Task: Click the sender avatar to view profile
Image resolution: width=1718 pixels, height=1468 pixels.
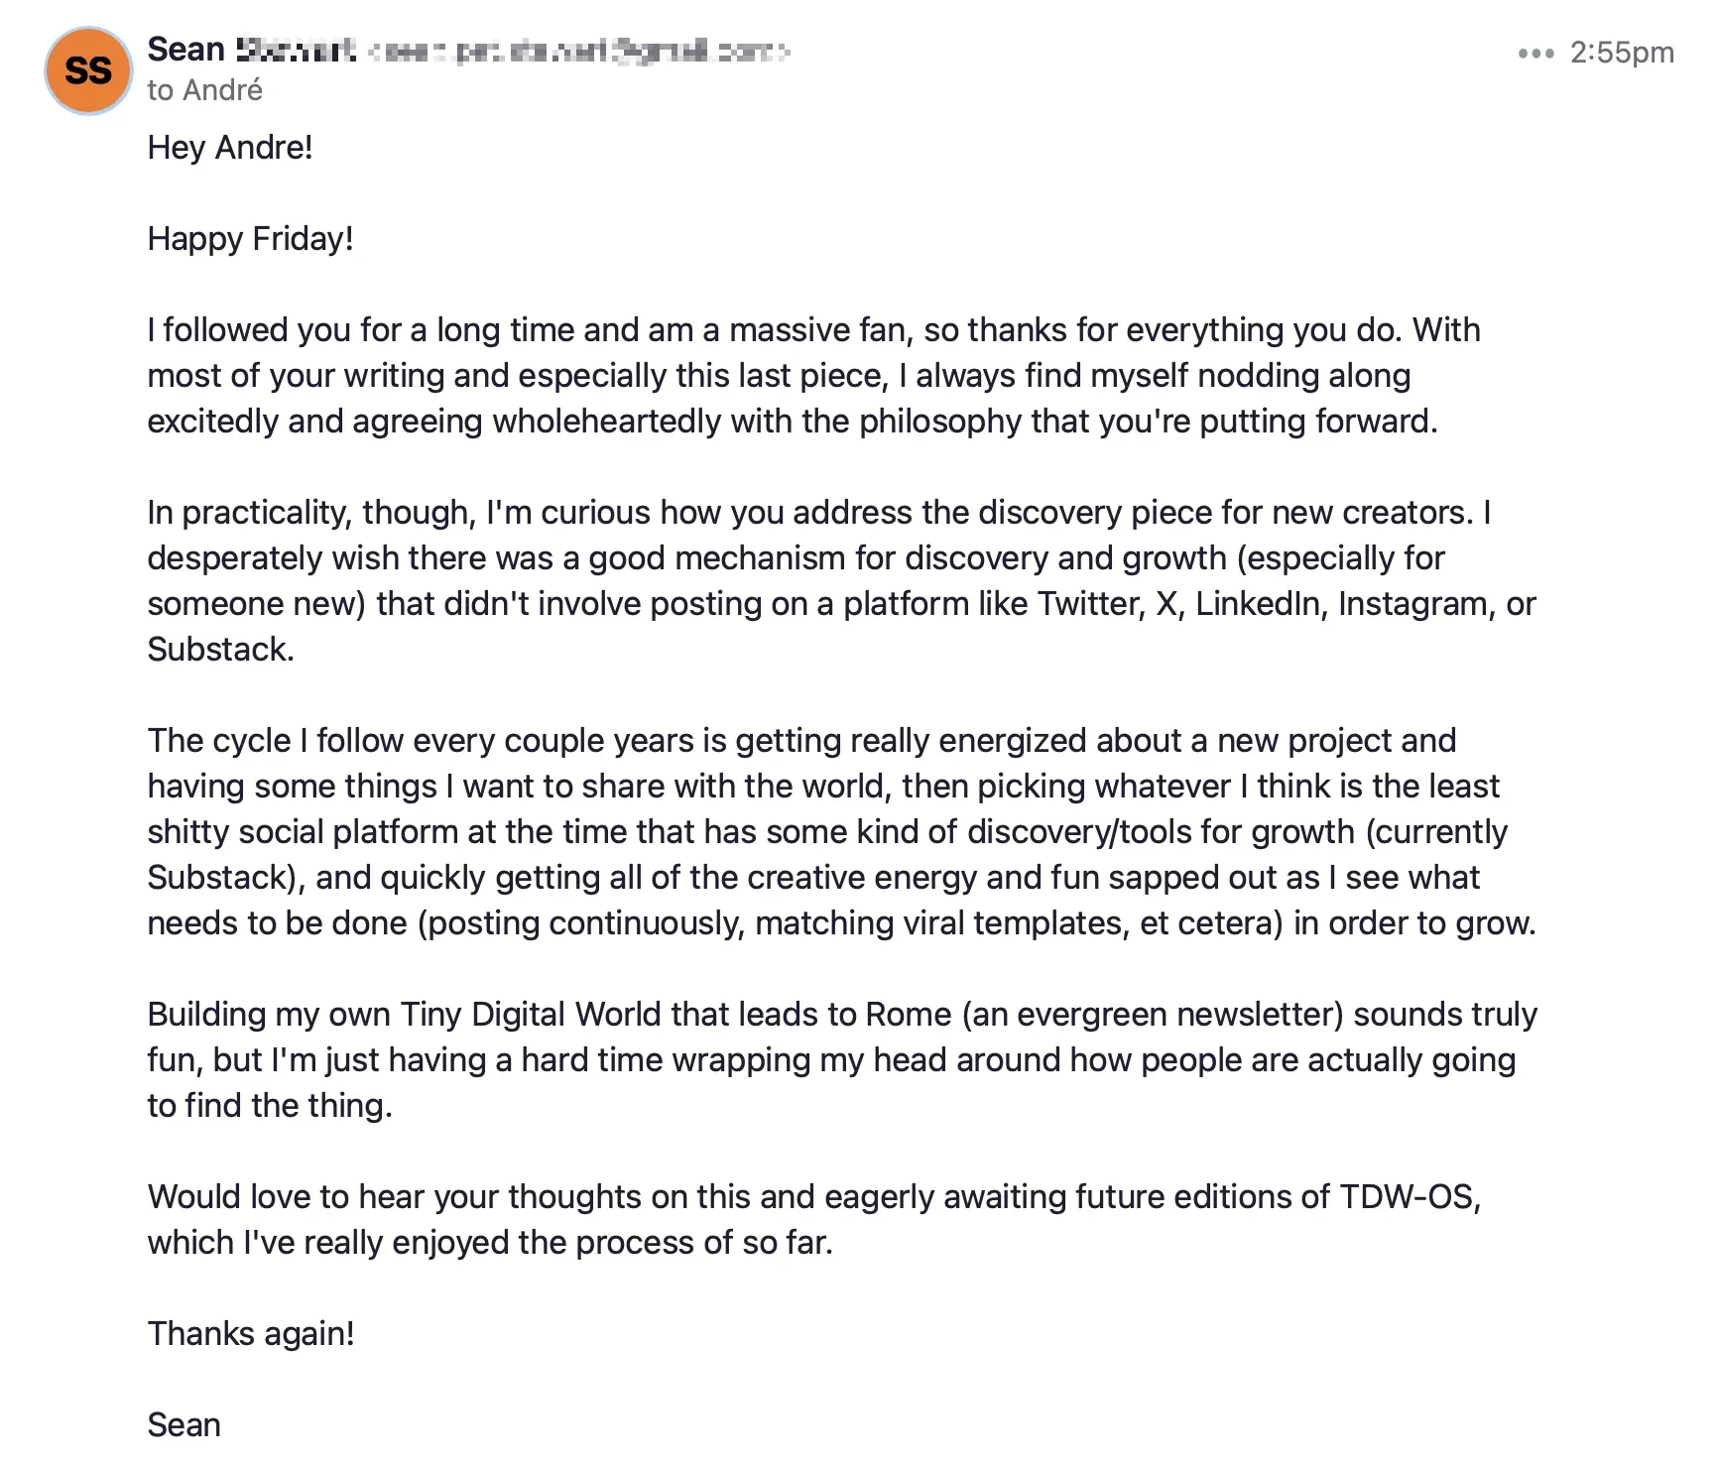Action: coord(87,70)
